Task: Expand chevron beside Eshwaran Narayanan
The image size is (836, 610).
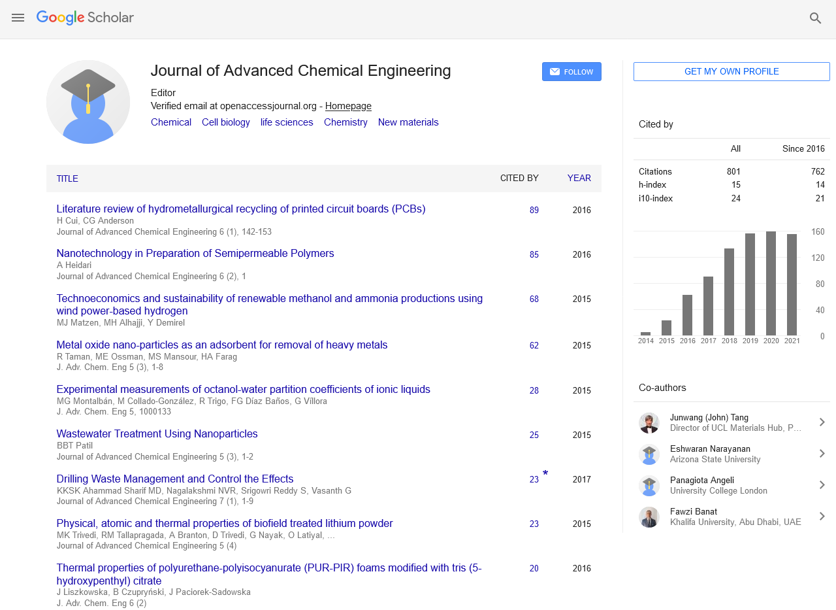Action: pyautogui.click(x=822, y=454)
